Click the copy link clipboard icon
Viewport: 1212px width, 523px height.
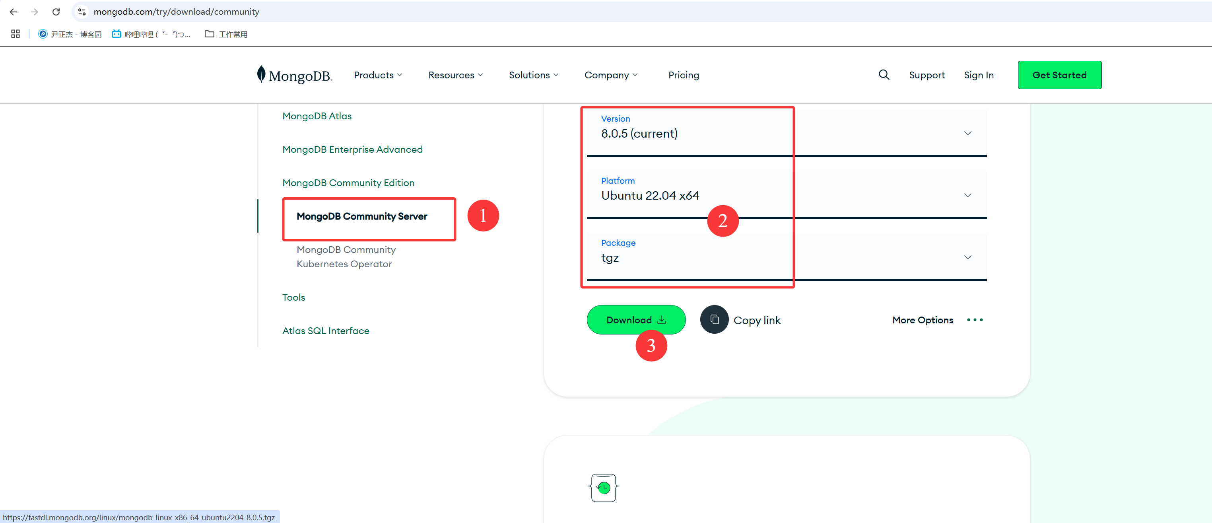point(714,320)
